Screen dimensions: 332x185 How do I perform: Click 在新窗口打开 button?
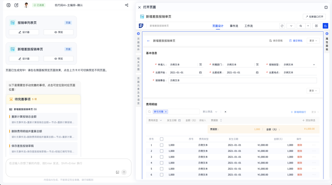(x=314, y=17)
